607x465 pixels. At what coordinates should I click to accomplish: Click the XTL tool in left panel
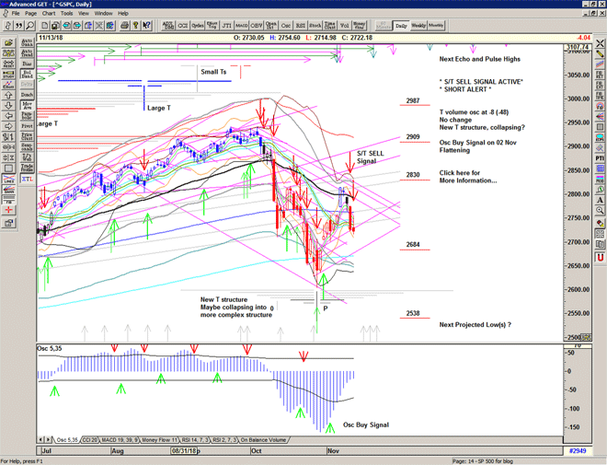pyautogui.click(x=26, y=180)
